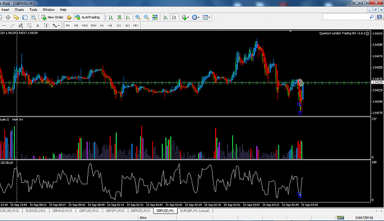Open the Indicators list icon
The image size is (384, 221).
pos(184,17)
